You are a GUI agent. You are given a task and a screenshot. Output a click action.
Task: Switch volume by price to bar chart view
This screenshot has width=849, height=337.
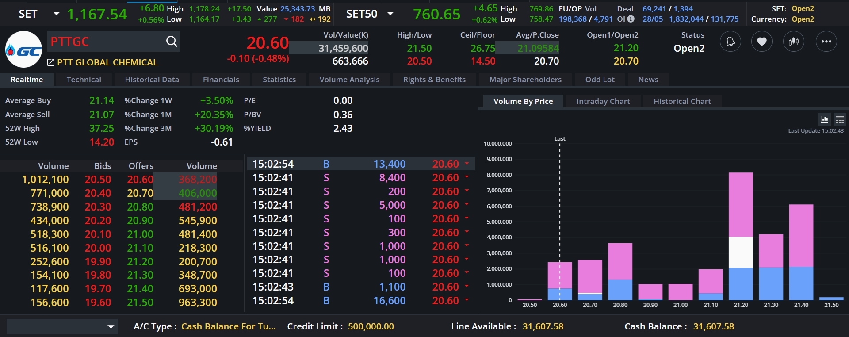tap(824, 119)
